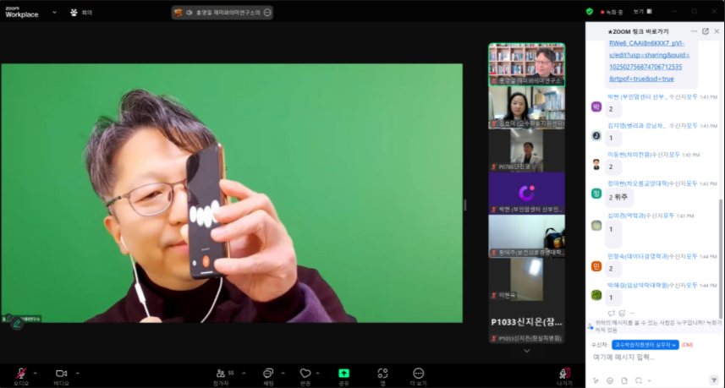Unmute the microphone in the meeting toolbar
This screenshot has height=388, width=725.
(19, 373)
